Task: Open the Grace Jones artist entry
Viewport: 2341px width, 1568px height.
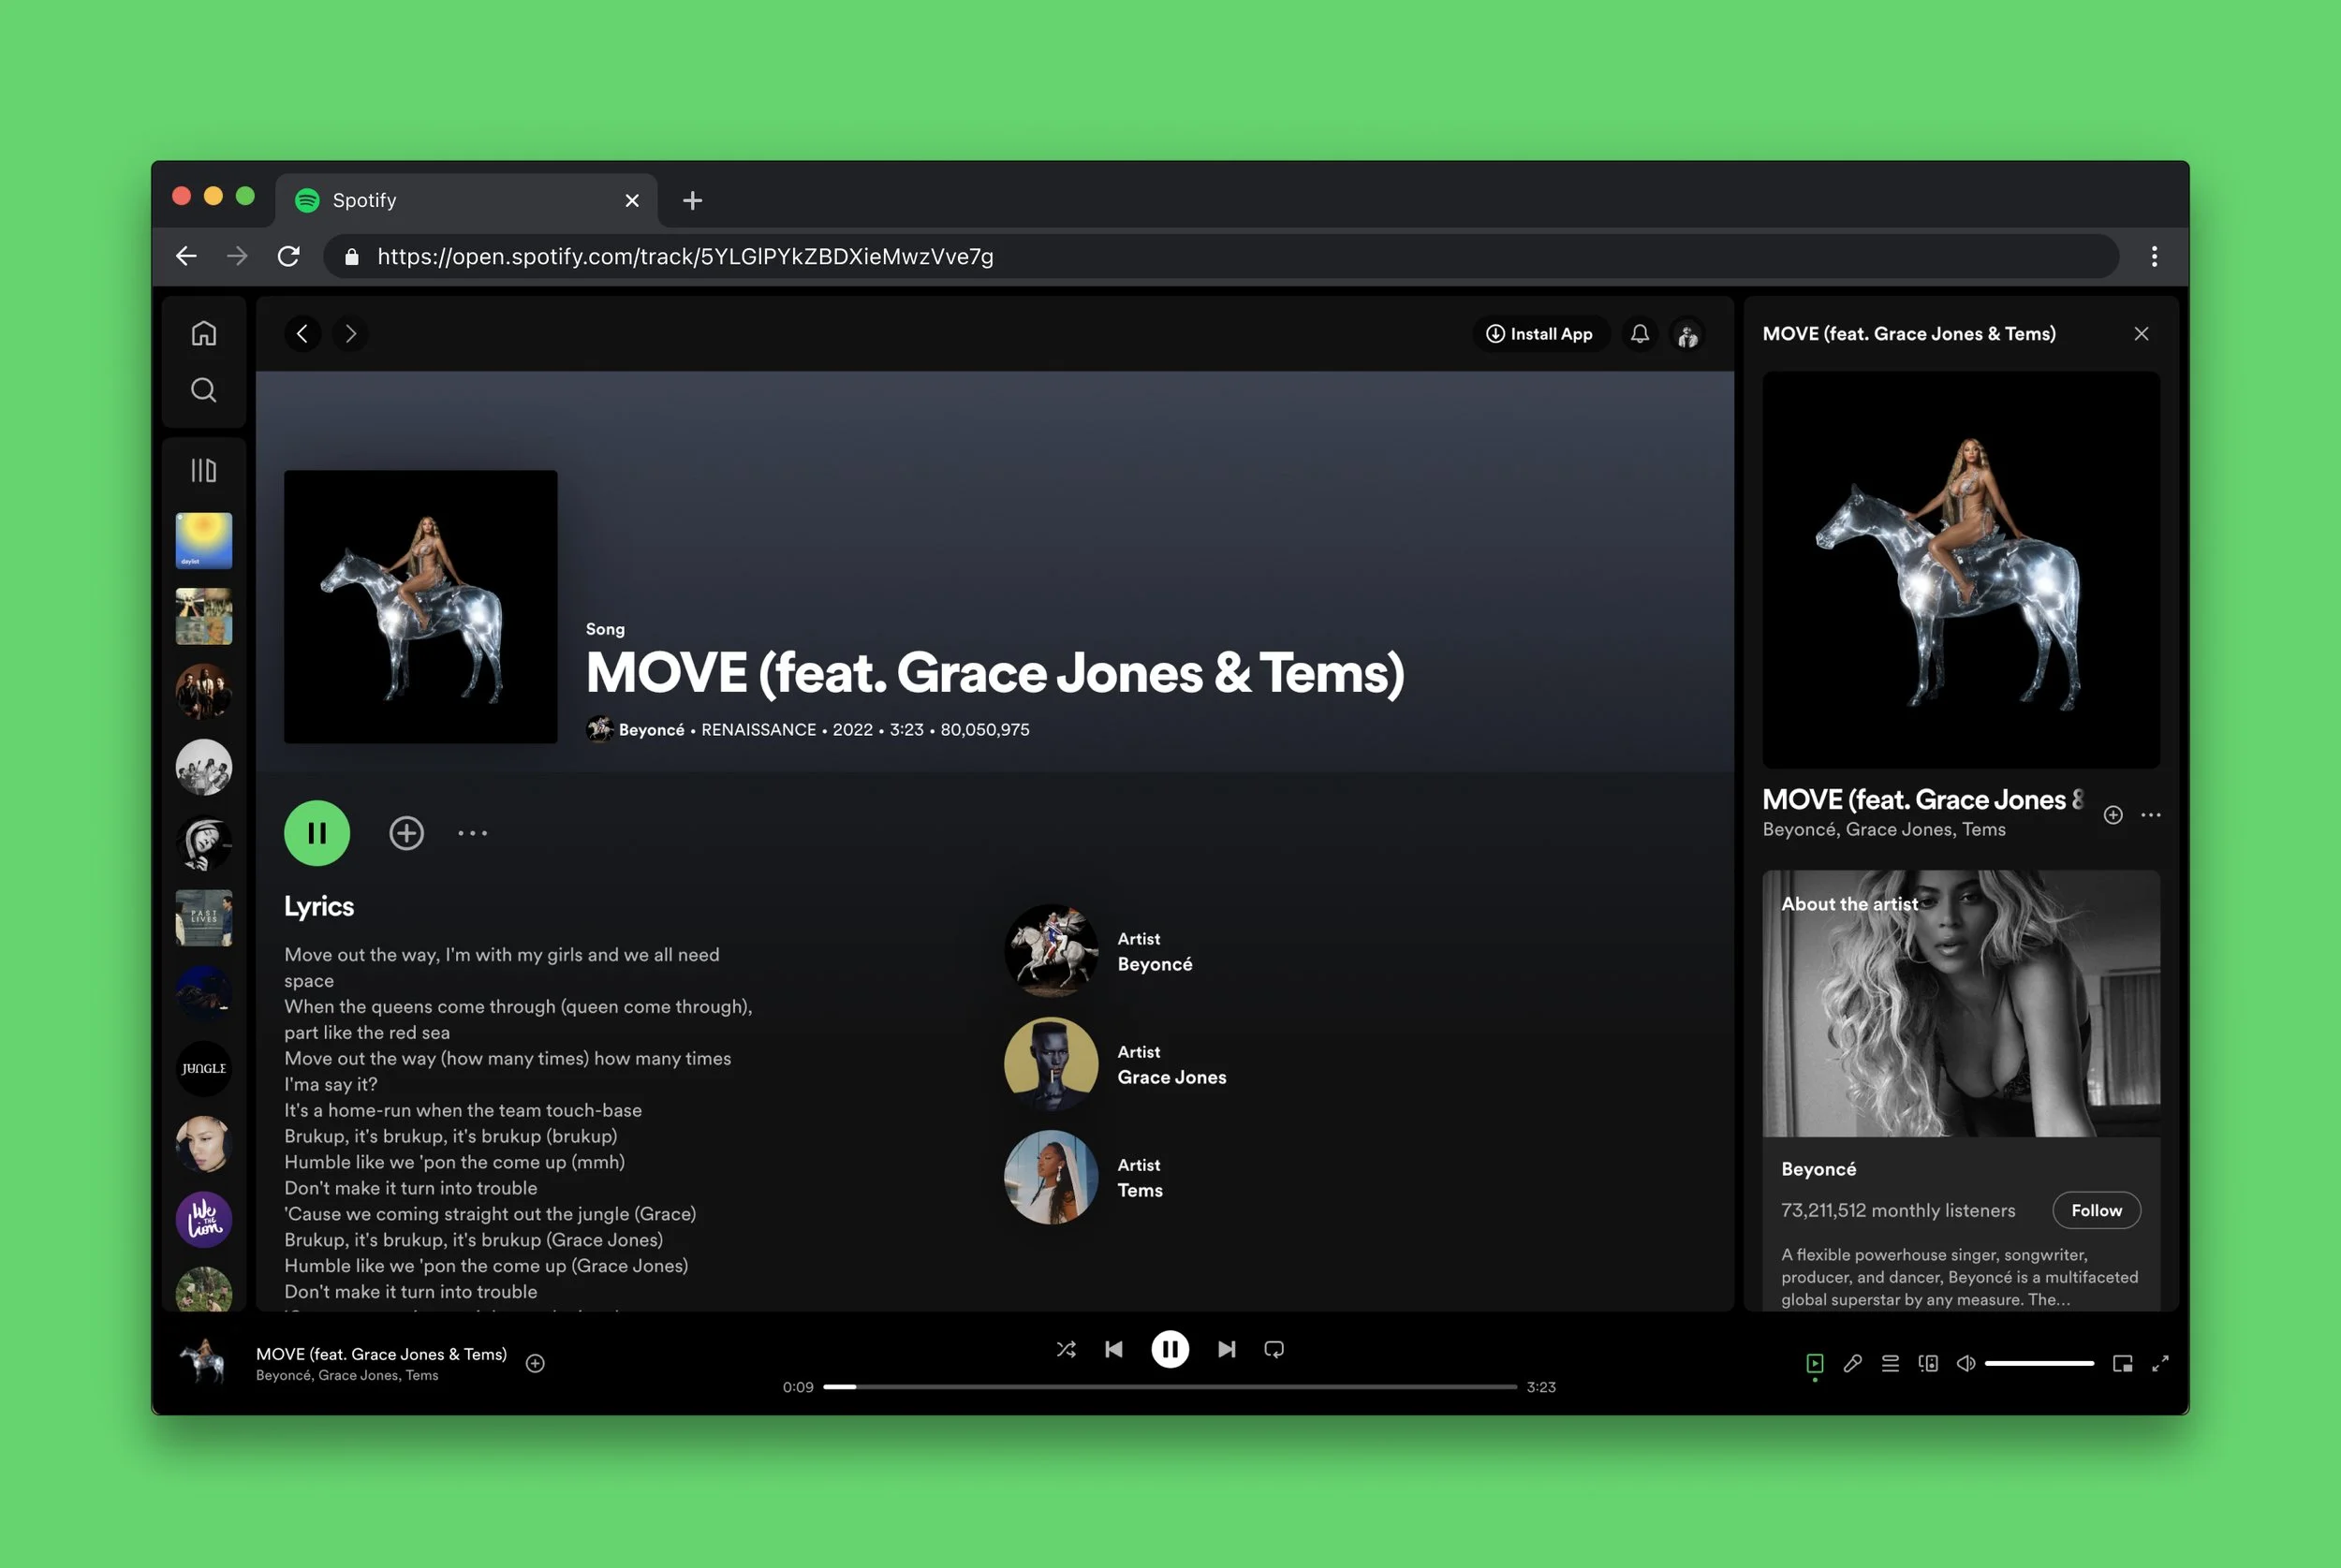Action: tap(1171, 1077)
